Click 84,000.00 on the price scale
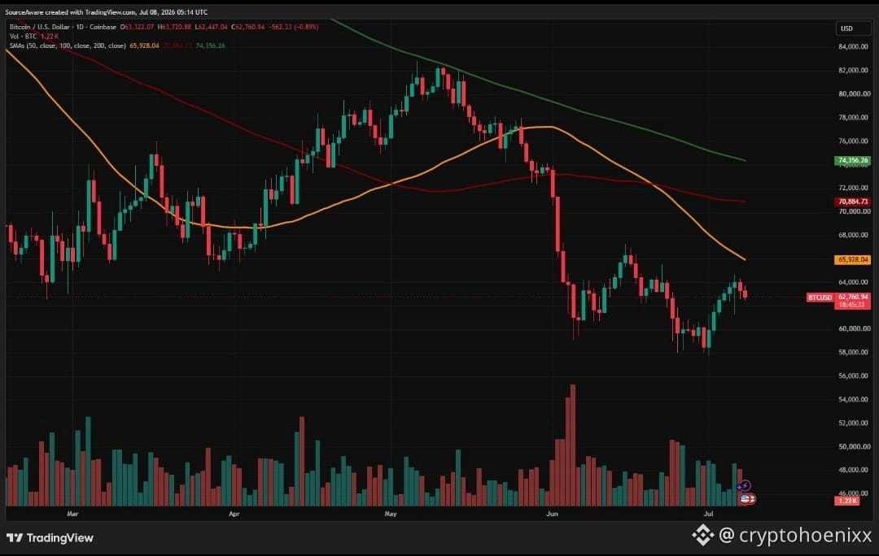The width and height of the screenshot is (879, 556). coord(855,46)
